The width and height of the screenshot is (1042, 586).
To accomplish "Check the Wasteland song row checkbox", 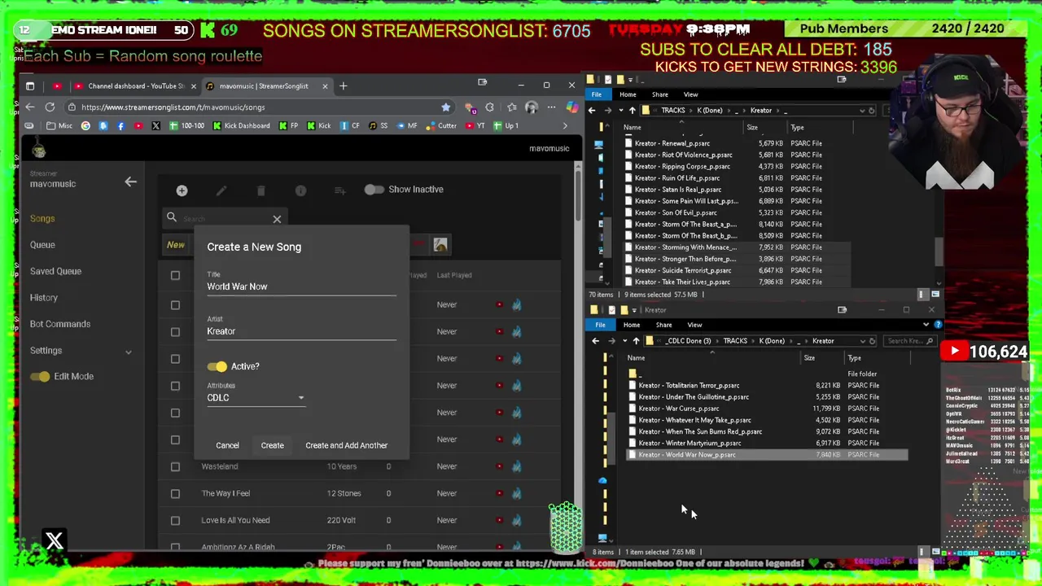I will click(x=175, y=466).
